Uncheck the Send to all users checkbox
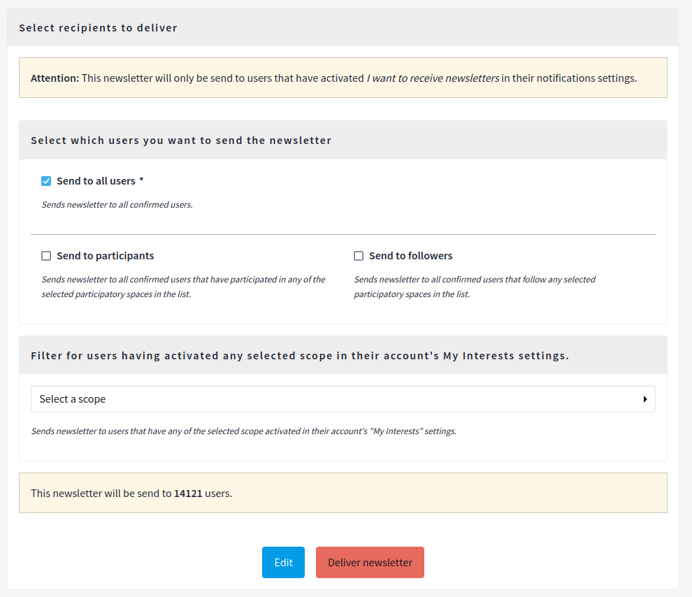Image resolution: width=692 pixels, height=597 pixels. click(x=46, y=181)
